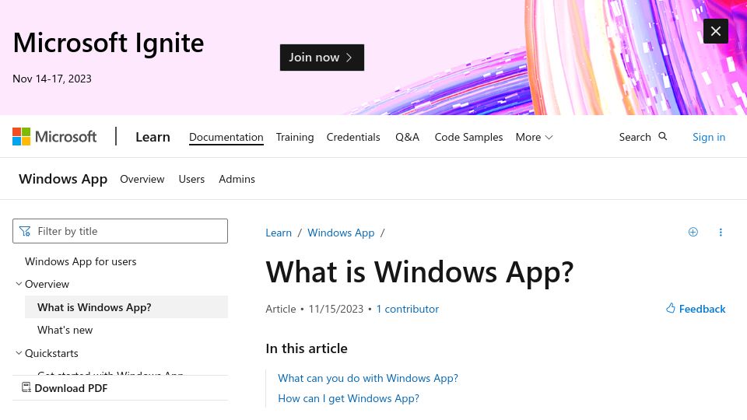
Task: Click the article date 11/15/2023
Action: 336,309
